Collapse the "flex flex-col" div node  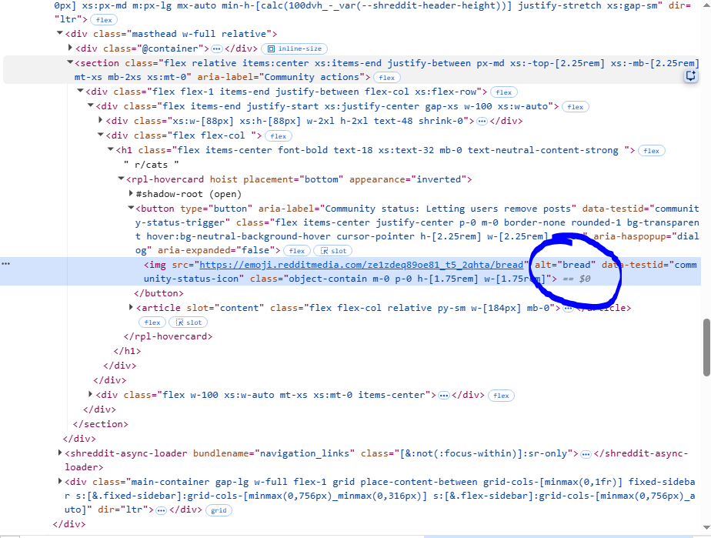click(100, 135)
